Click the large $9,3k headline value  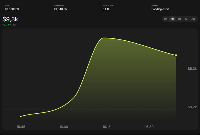pyautogui.click(x=10, y=19)
